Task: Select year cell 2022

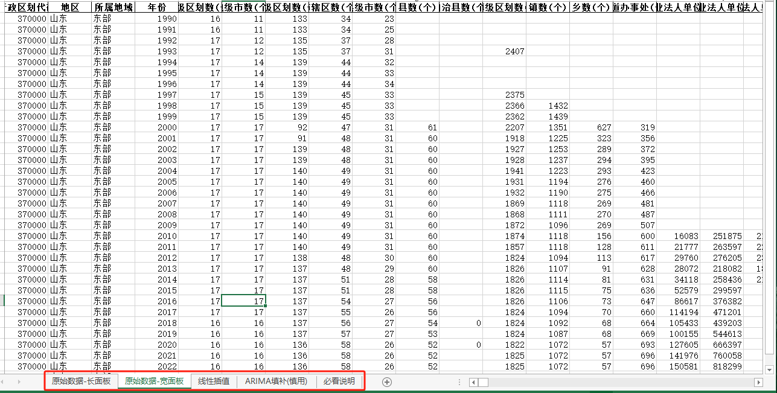Action: (156, 366)
